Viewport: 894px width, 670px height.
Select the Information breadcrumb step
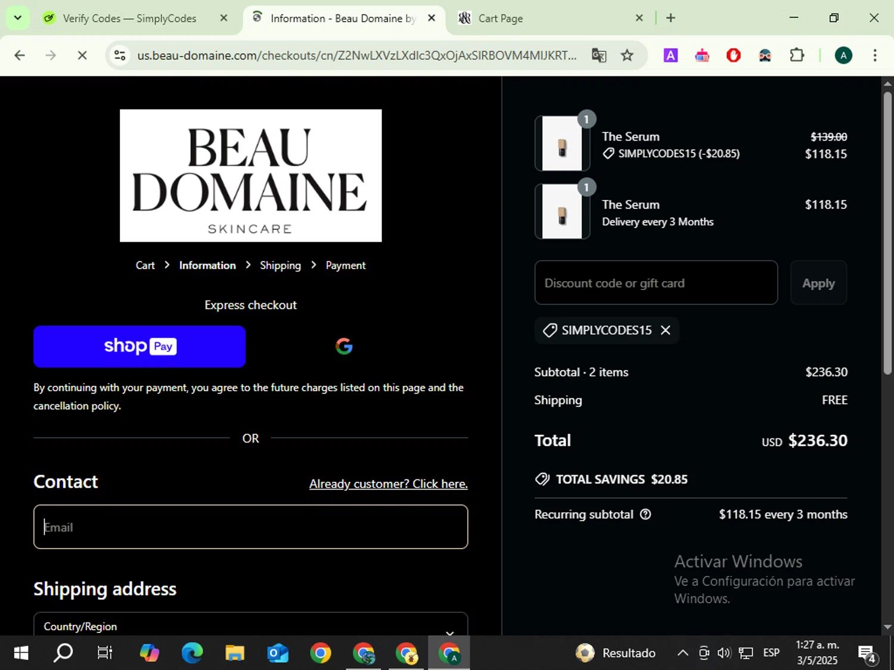click(x=207, y=265)
